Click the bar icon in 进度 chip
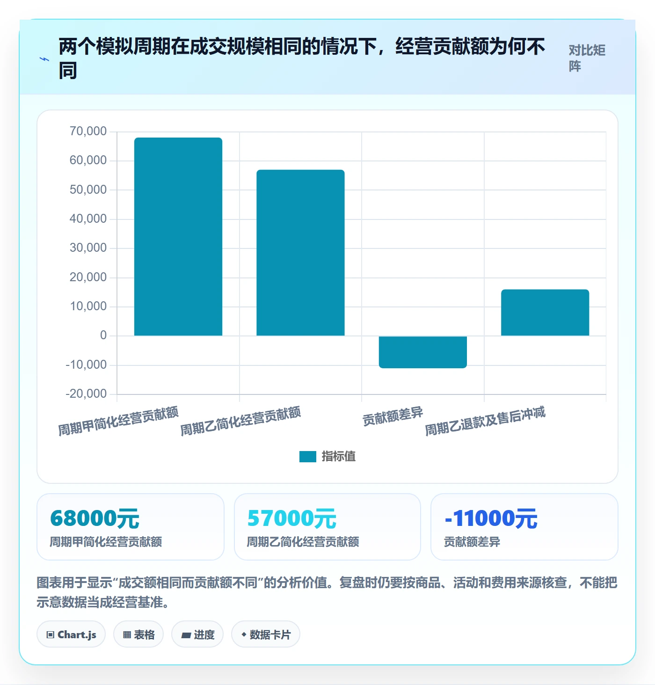The height and width of the screenshot is (685, 655). coord(186,635)
